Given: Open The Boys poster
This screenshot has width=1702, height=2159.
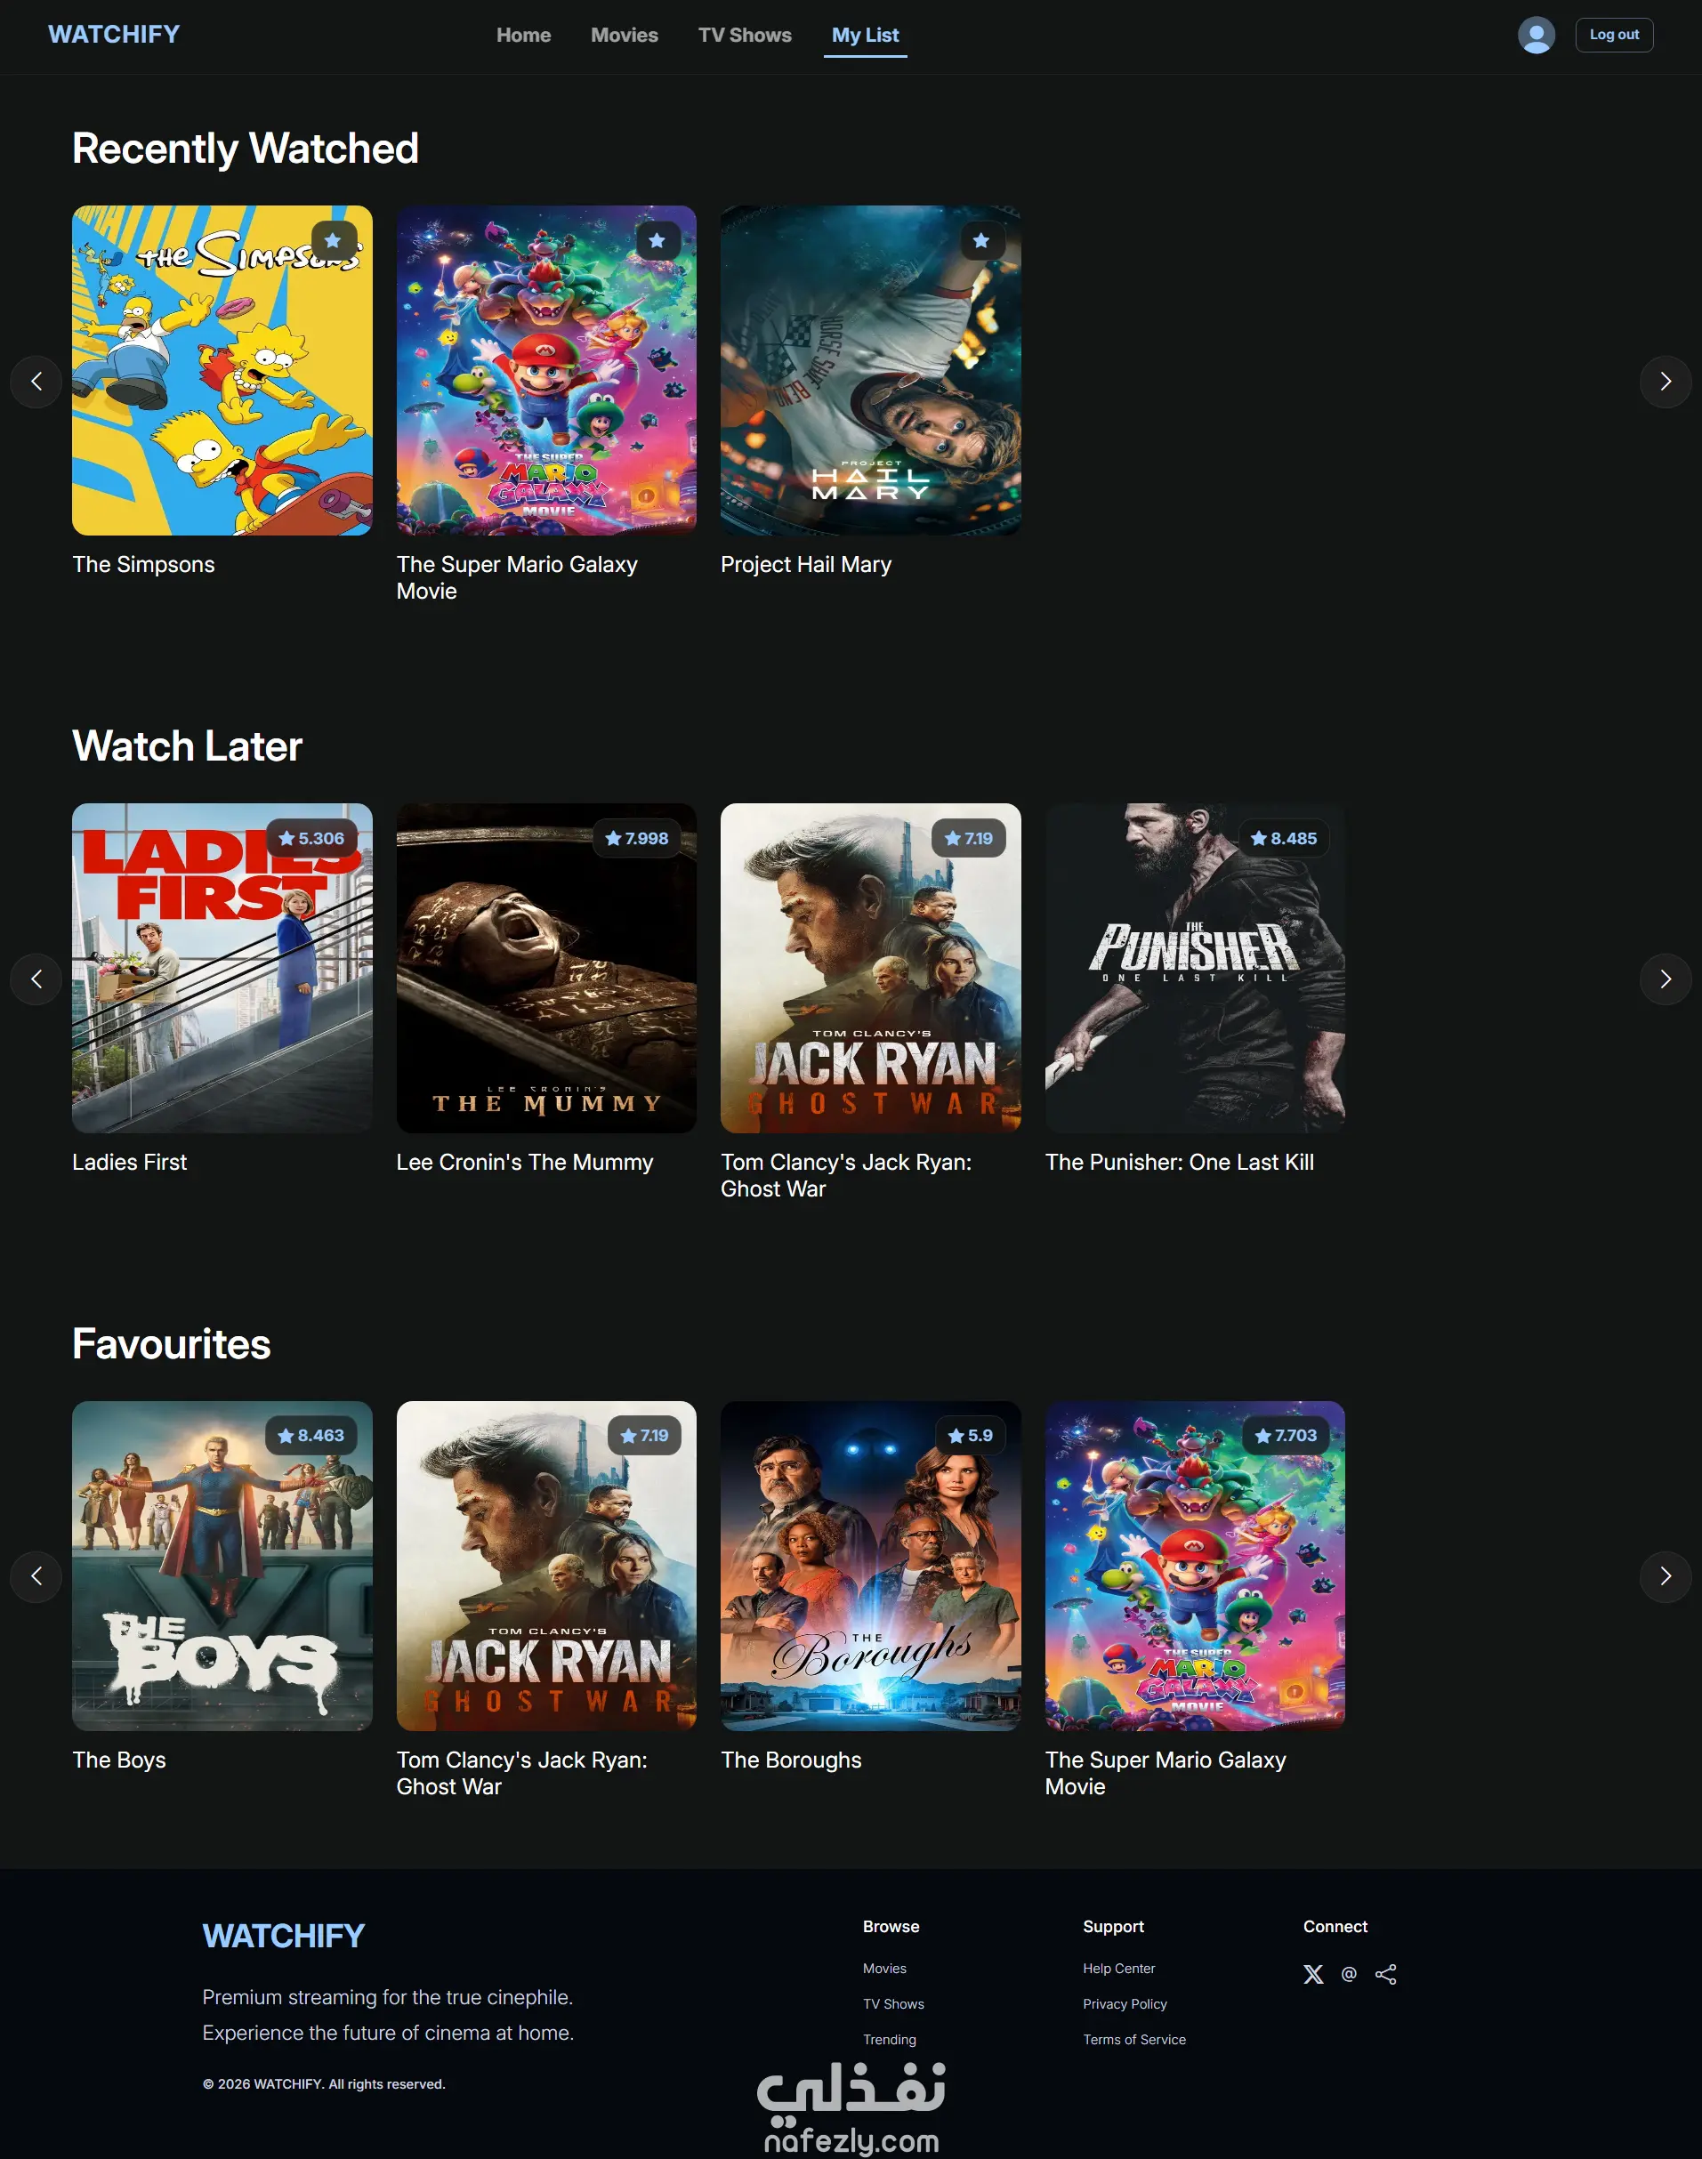Looking at the screenshot, I should tap(222, 1567).
